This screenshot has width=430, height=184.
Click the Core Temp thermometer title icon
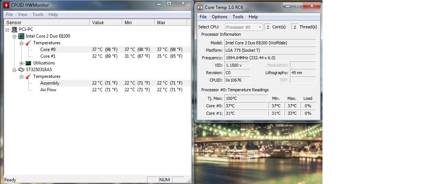(x=200, y=7)
